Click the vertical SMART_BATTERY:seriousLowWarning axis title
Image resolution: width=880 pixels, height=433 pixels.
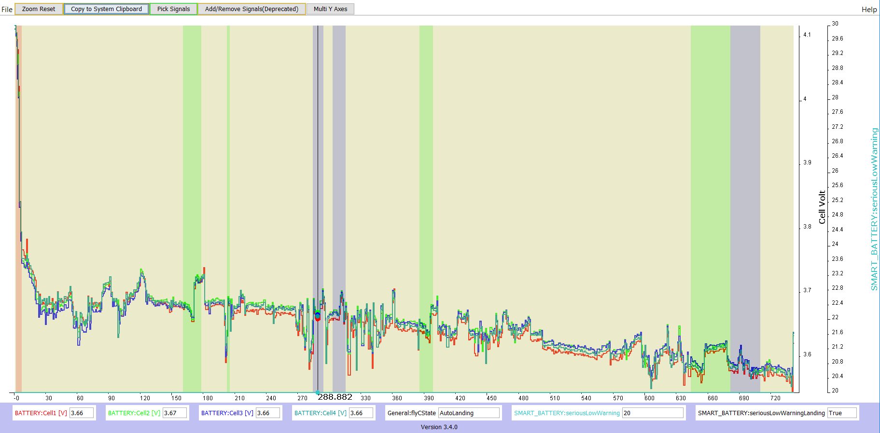point(874,209)
